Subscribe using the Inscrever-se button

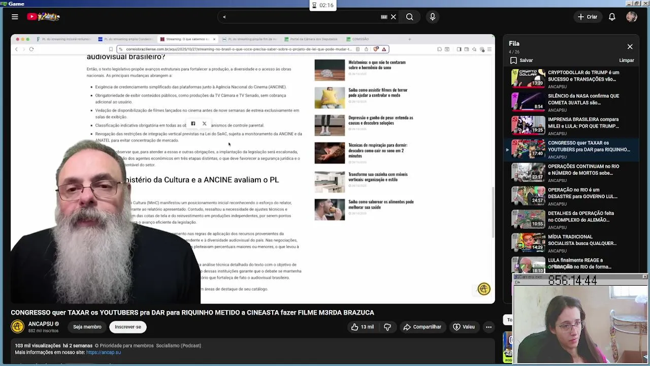click(x=128, y=327)
